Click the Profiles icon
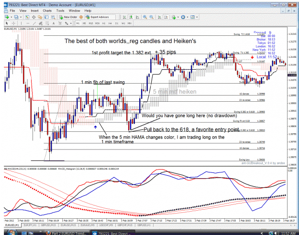This screenshot has height=235, width=299. coord(16,17)
